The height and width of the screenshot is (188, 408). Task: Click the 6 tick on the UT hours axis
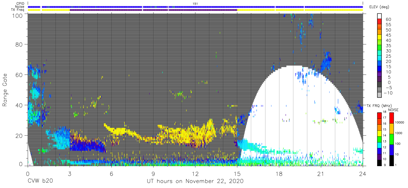coord(111,174)
